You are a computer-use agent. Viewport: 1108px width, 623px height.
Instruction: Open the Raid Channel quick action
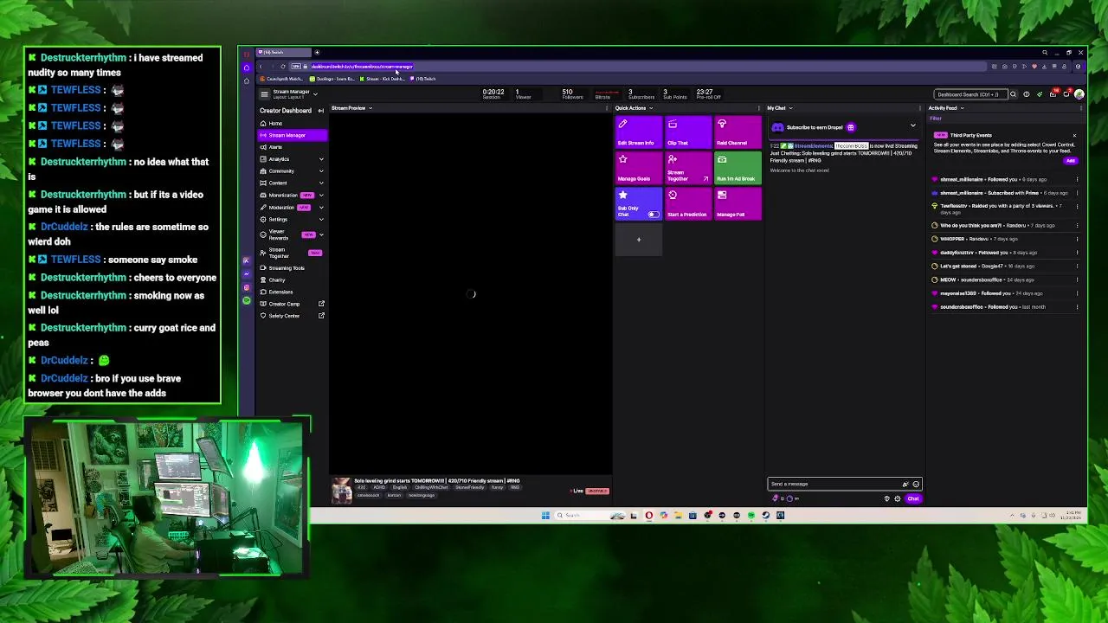(738, 132)
